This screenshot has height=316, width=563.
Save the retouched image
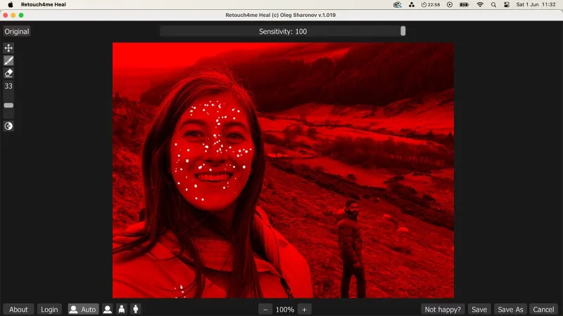(x=479, y=310)
